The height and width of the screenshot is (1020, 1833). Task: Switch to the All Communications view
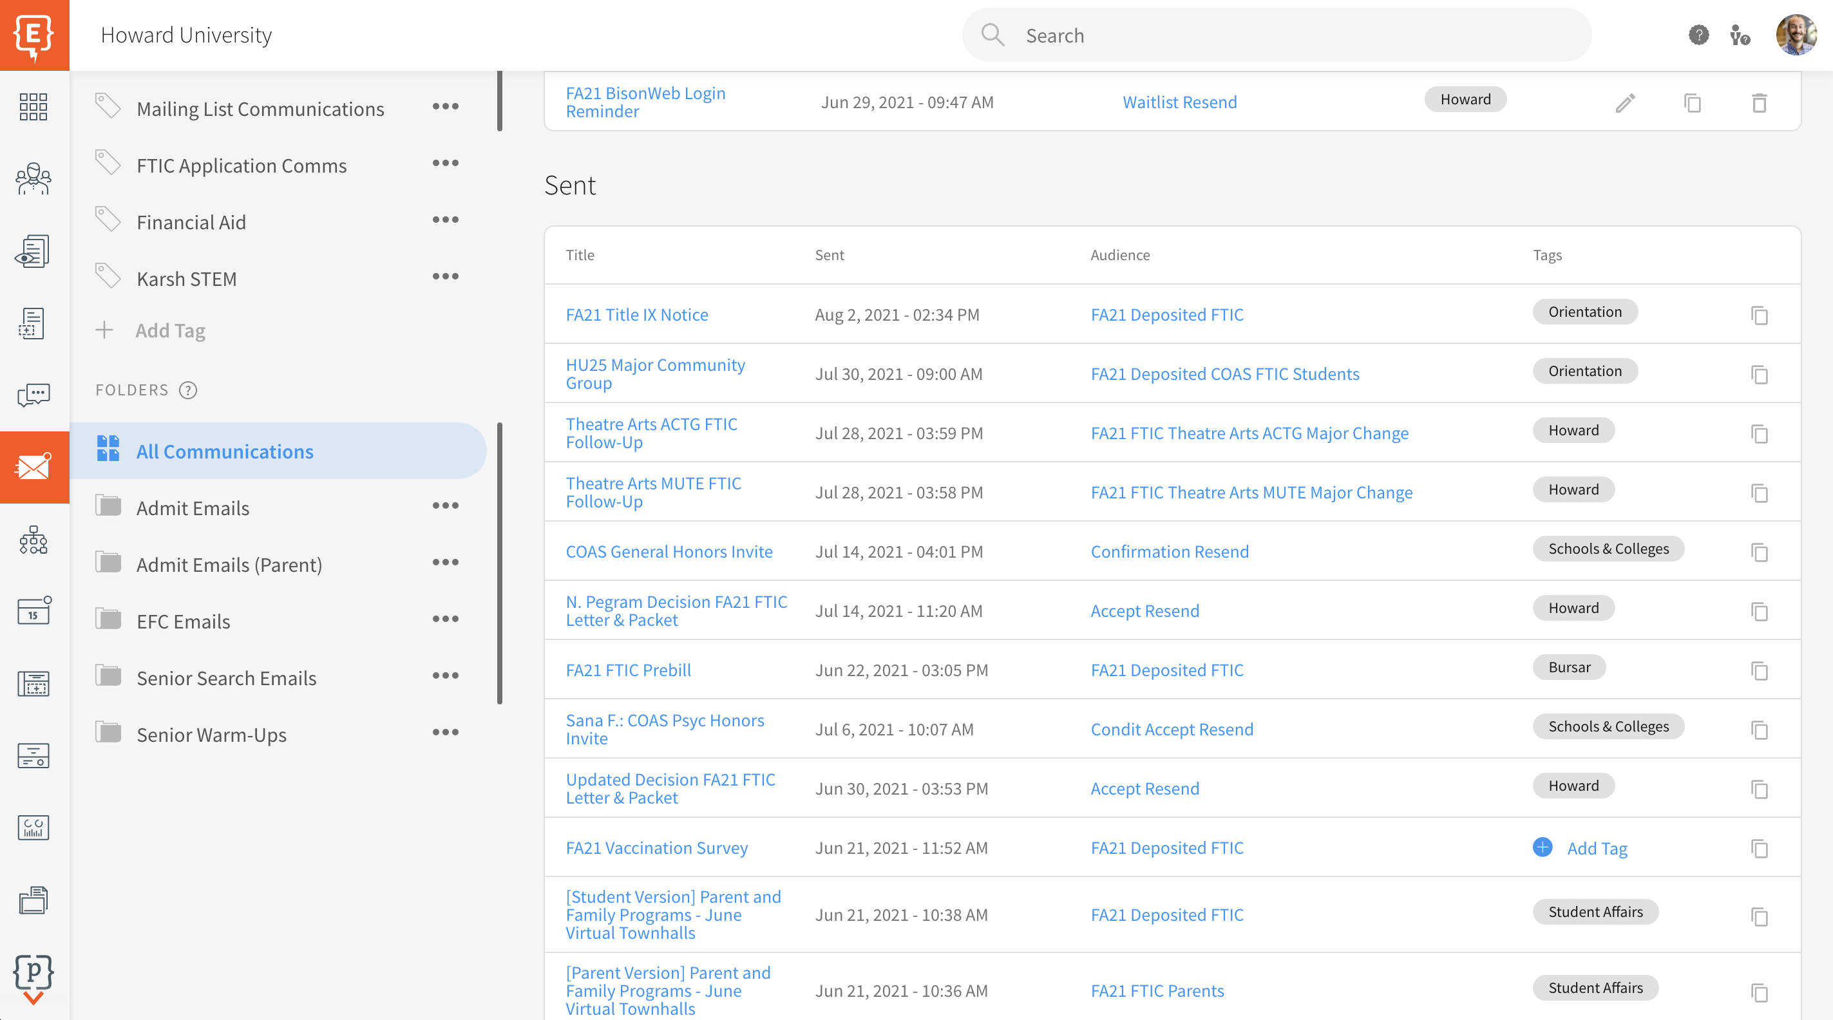pyautogui.click(x=225, y=451)
